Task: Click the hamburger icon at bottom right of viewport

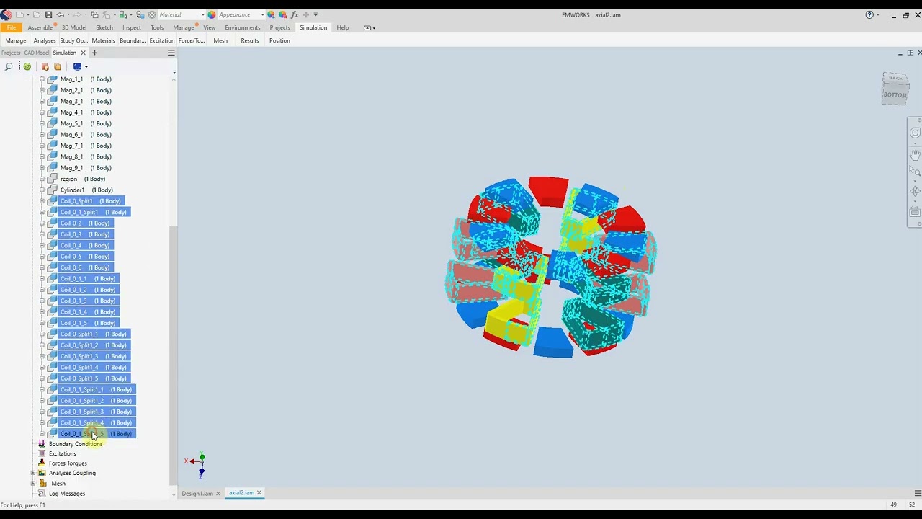Action: click(x=918, y=493)
